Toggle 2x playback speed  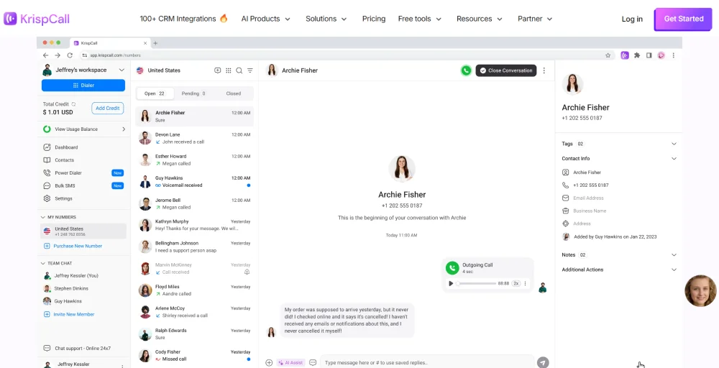pos(516,284)
